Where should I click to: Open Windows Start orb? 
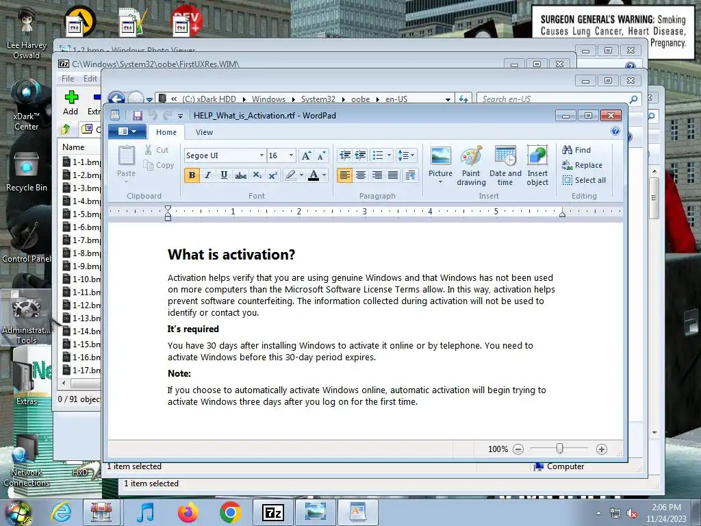tap(18, 512)
